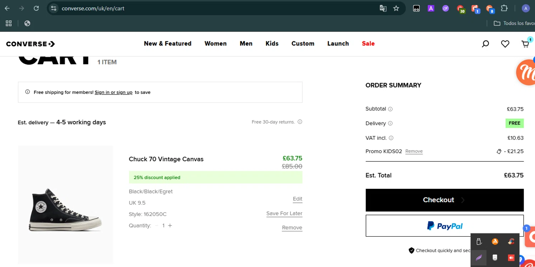
Task: Edit the Chuck 70 cart item
Action: point(297,199)
